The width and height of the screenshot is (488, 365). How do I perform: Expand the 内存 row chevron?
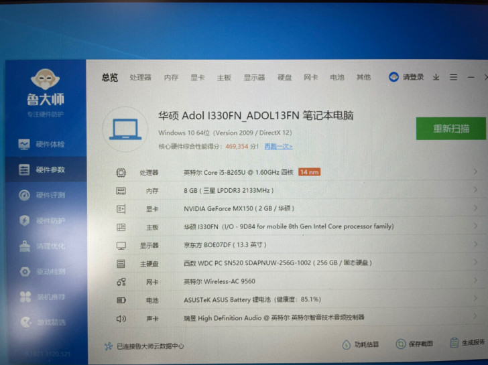[x=475, y=190]
